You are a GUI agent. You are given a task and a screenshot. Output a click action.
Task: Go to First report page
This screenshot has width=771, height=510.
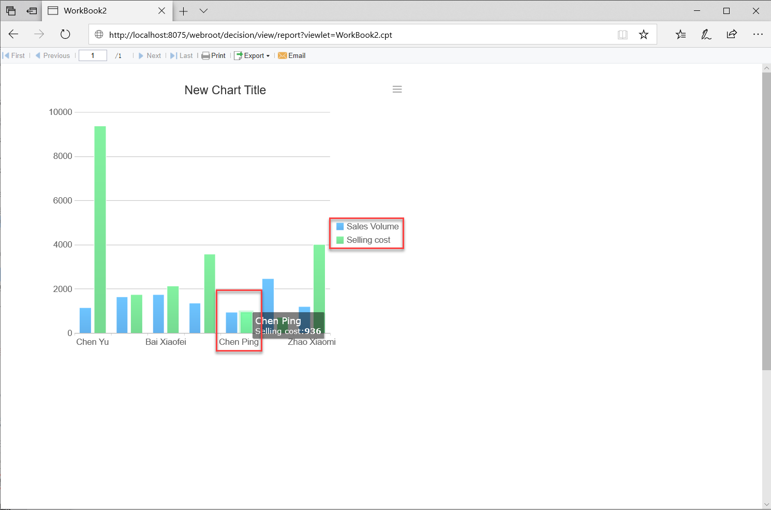(14, 55)
